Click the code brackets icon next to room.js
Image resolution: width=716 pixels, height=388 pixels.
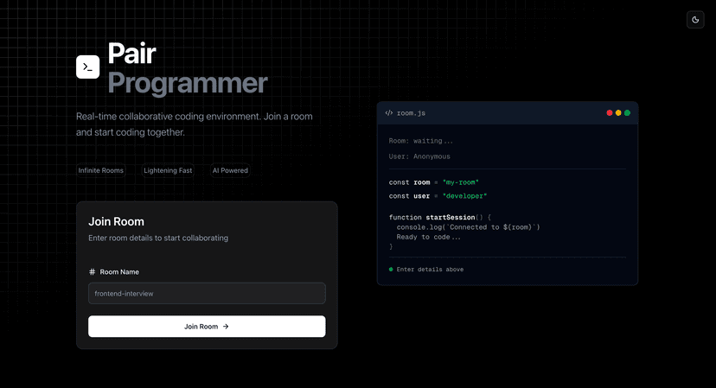click(389, 113)
